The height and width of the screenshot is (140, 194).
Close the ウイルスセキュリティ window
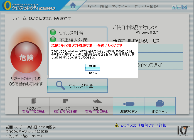tap(185, 7)
